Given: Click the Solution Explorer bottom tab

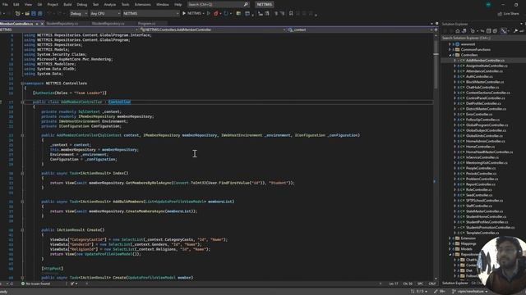Looking at the screenshot, I should click(454, 284).
